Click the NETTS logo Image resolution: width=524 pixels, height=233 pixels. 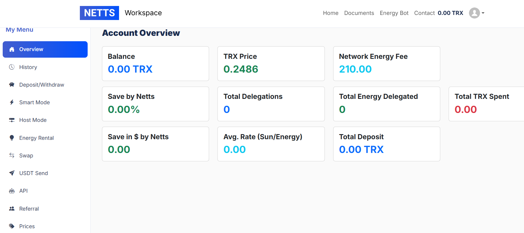(x=99, y=13)
